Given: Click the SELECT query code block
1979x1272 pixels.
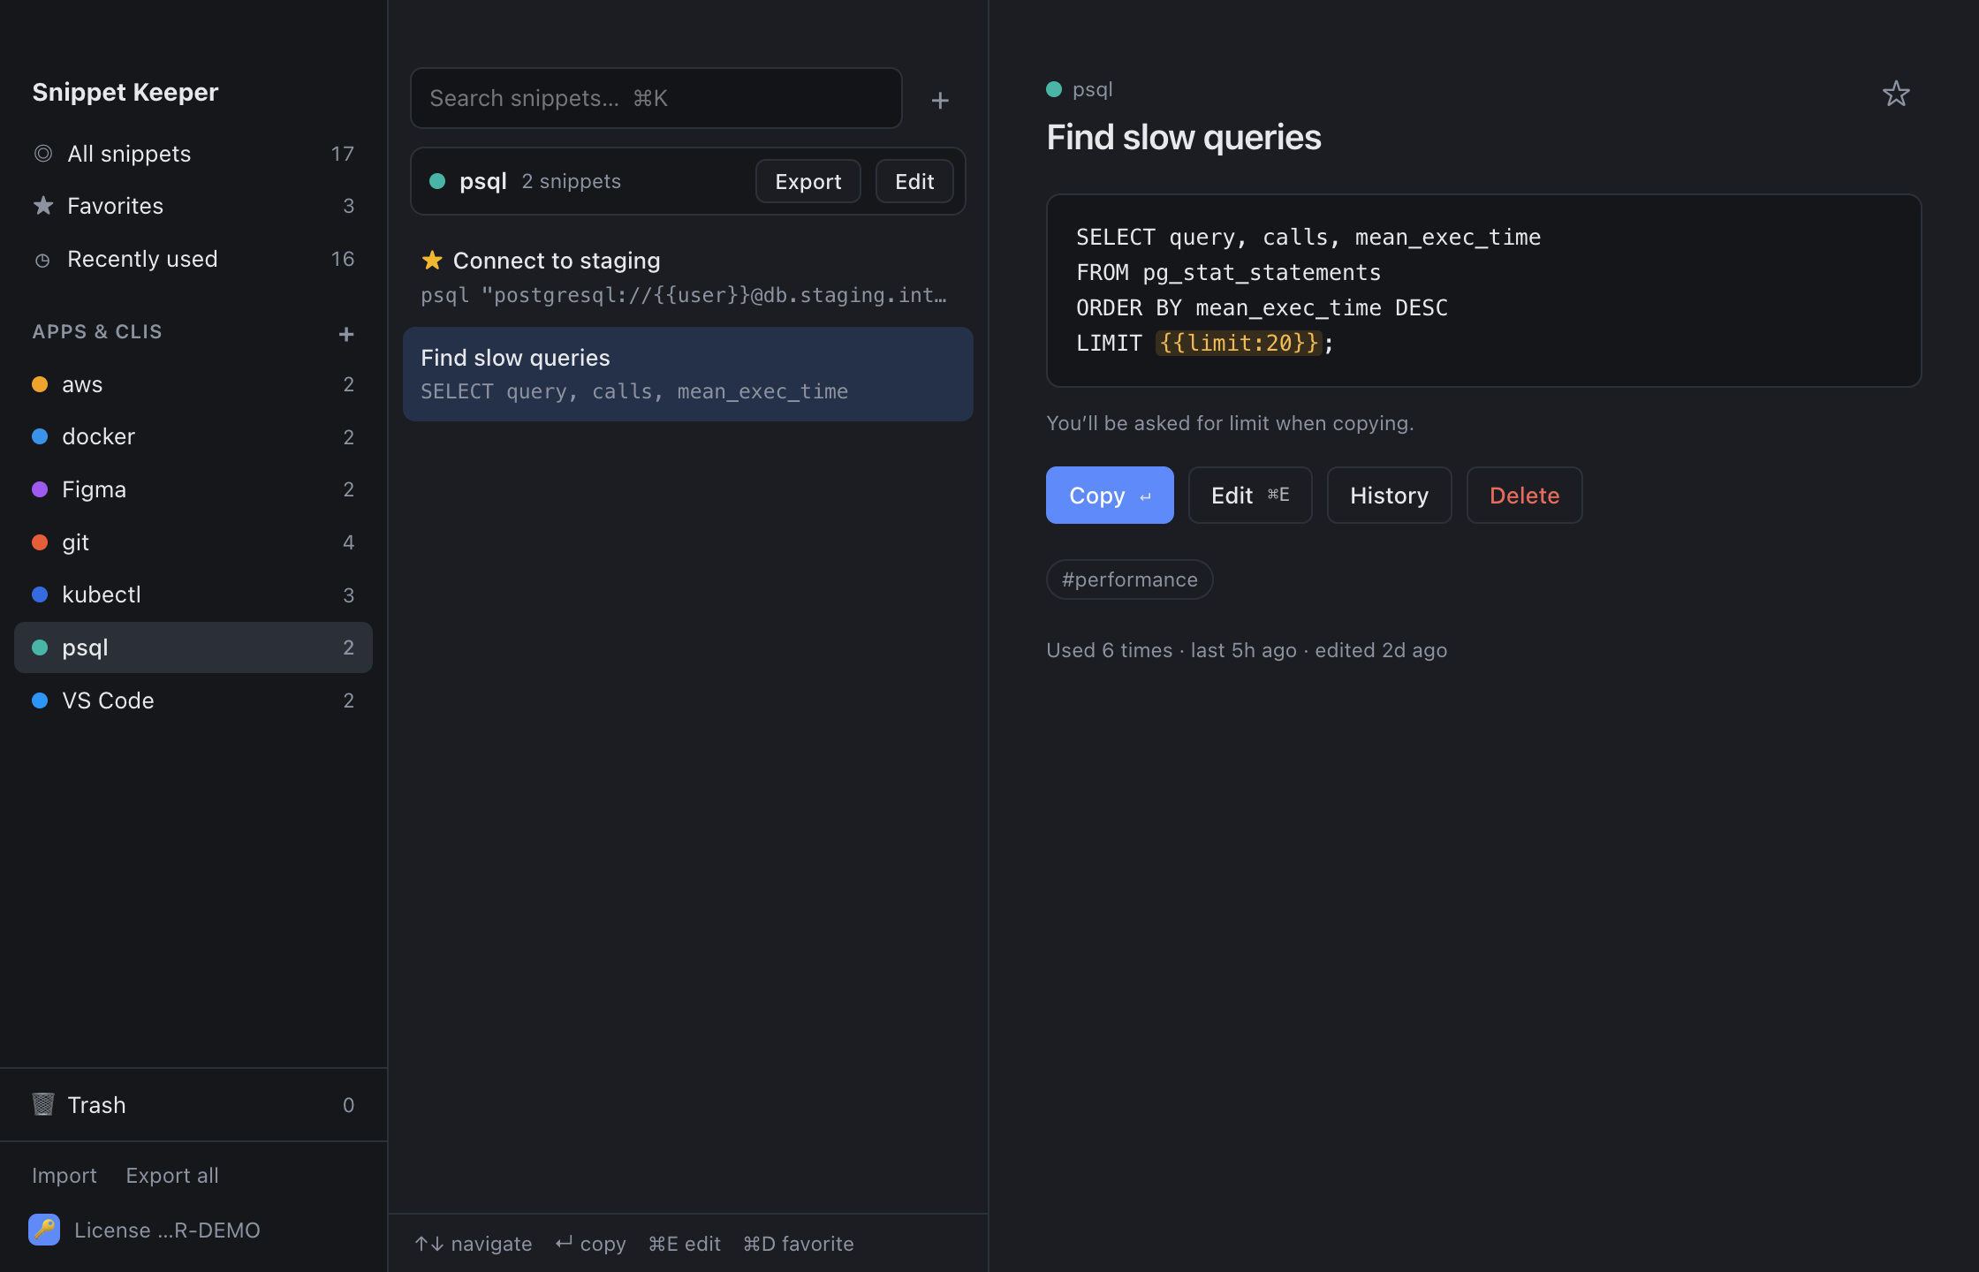Looking at the screenshot, I should [x=1483, y=291].
